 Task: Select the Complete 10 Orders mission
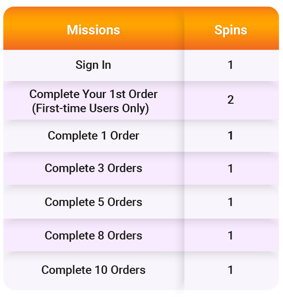93,270
